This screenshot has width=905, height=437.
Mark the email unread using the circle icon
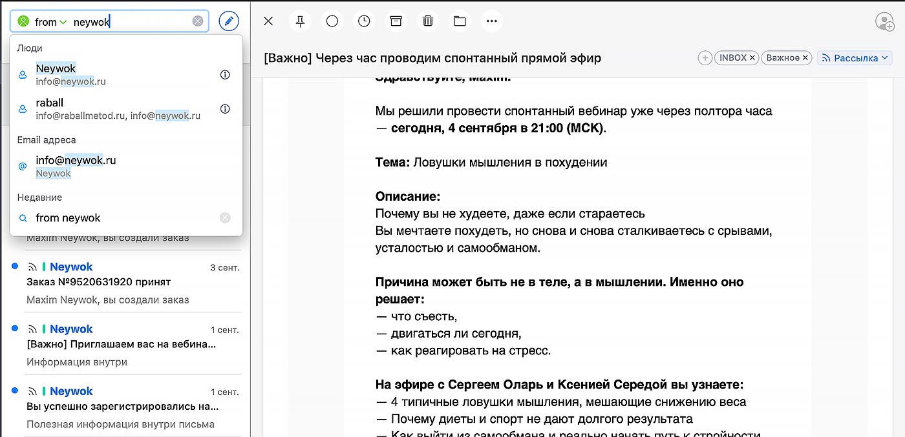pyautogui.click(x=332, y=21)
